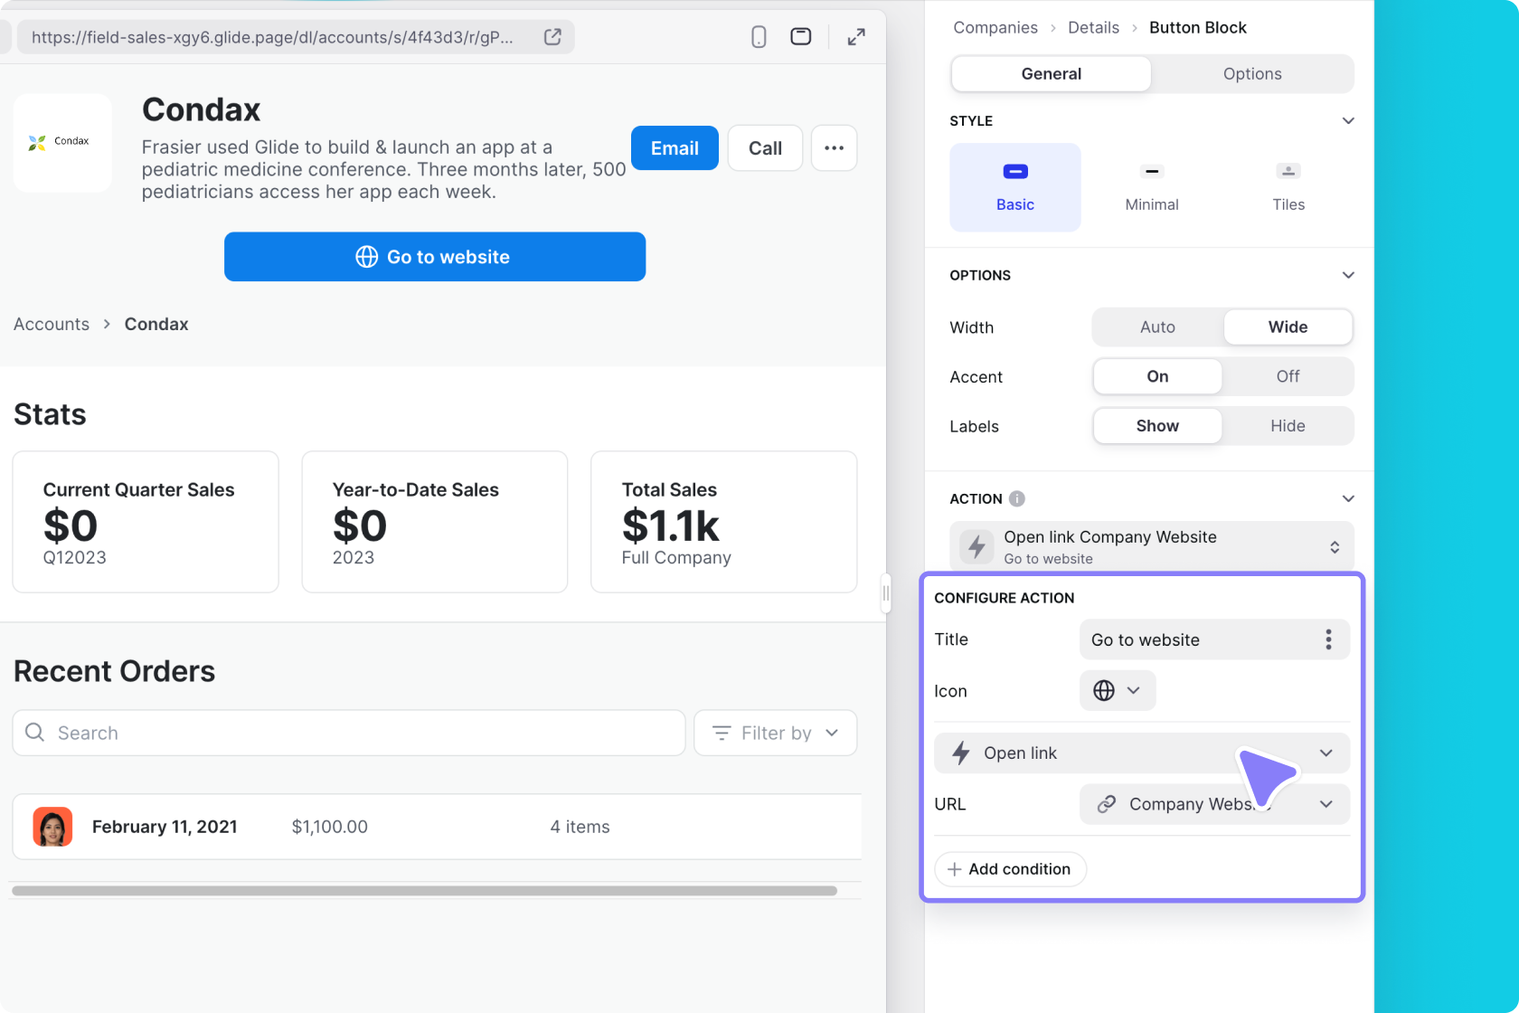Set Width to Auto
The width and height of the screenshot is (1519, 1013).
pos(1157,327)
